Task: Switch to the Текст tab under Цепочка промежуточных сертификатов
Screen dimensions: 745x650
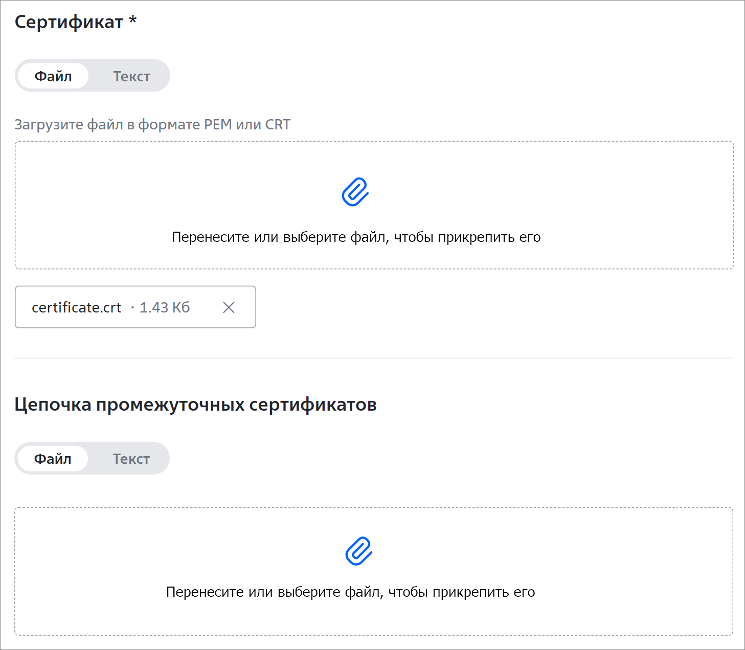Action: click(x=131, y=459)
